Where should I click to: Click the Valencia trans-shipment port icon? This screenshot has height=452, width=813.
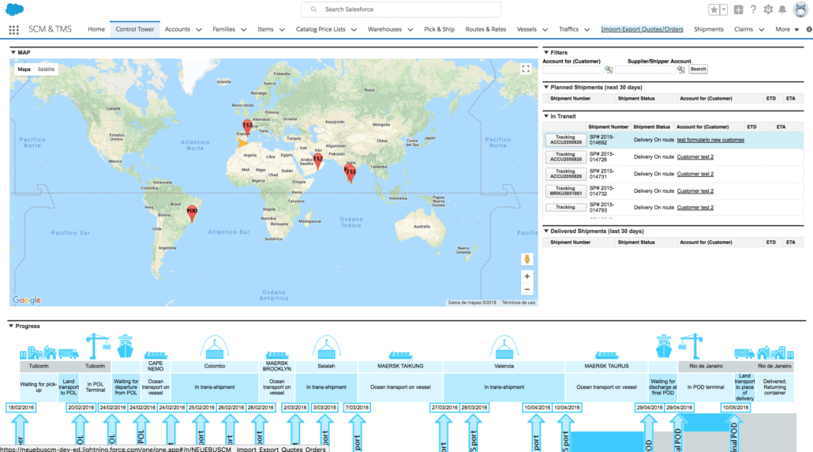click(x=504, y=347)
